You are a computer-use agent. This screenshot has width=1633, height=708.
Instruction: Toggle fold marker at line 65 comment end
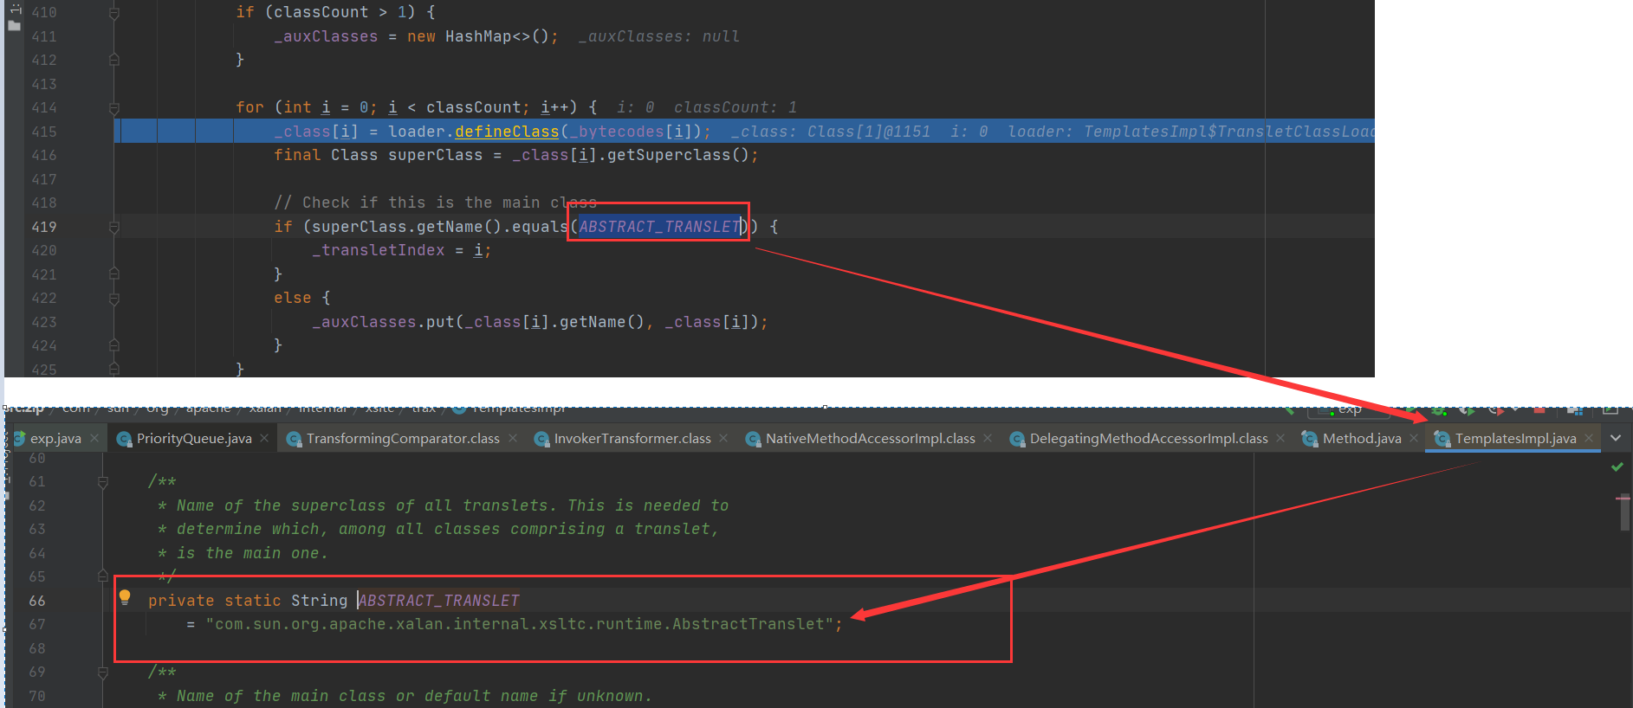[x=103, y=576]
